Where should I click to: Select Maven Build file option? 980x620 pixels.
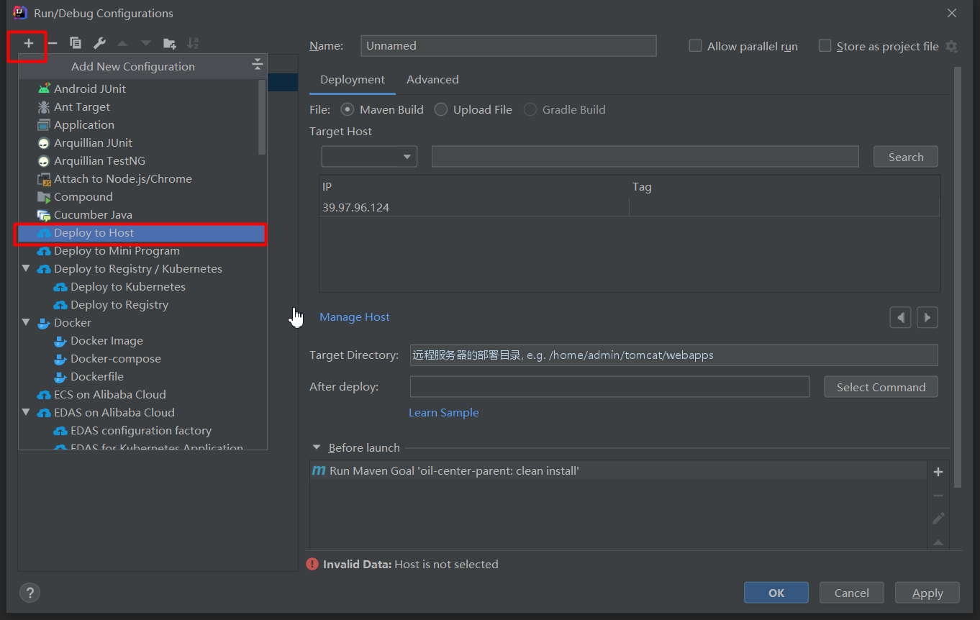(x=348, y=109)
